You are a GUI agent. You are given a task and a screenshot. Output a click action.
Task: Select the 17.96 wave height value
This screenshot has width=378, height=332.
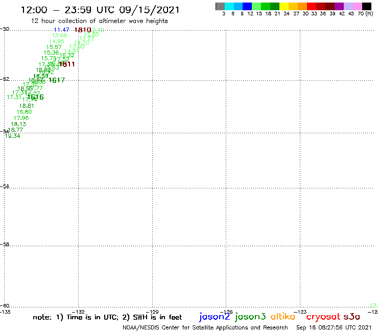click(21, 118)
